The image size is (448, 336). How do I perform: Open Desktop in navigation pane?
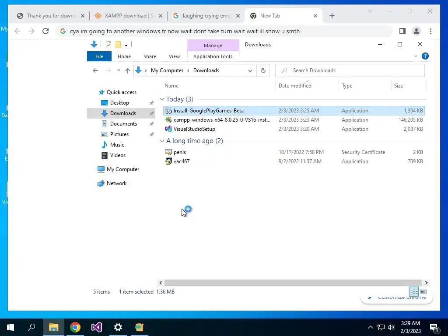coord(119,103)
